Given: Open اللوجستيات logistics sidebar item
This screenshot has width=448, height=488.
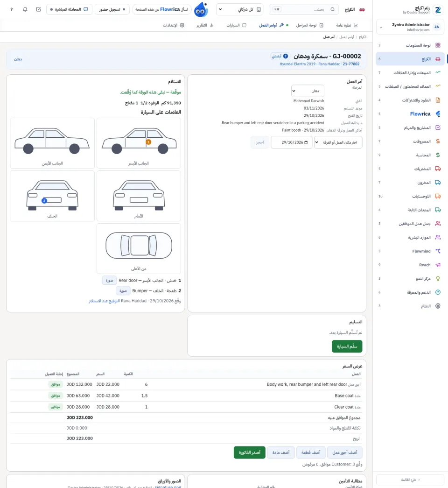Looking at the screenshot, I should click(x=410, y=196).
